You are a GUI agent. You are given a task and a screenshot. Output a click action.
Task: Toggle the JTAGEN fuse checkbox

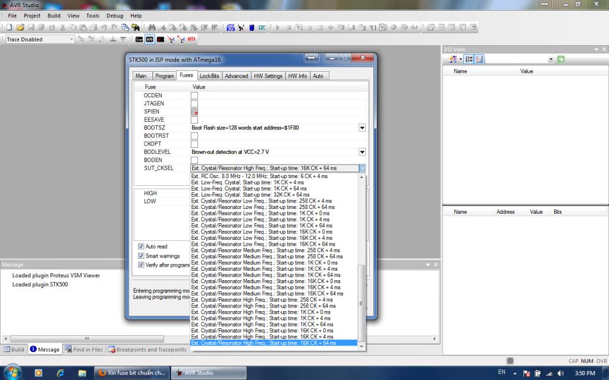pyautogui.click(x=194, y=103)
